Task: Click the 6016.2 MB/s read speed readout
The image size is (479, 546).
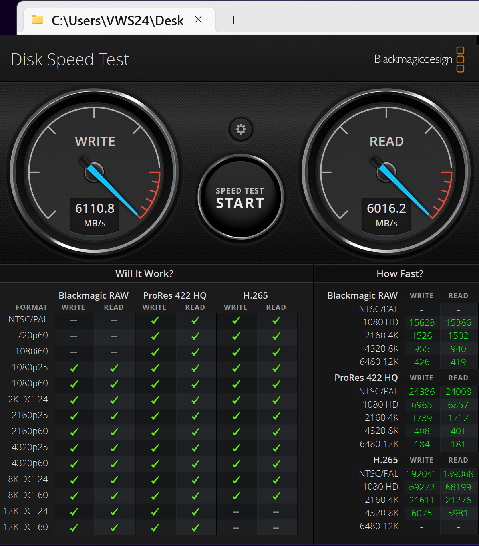Action: tap(386, 215)
